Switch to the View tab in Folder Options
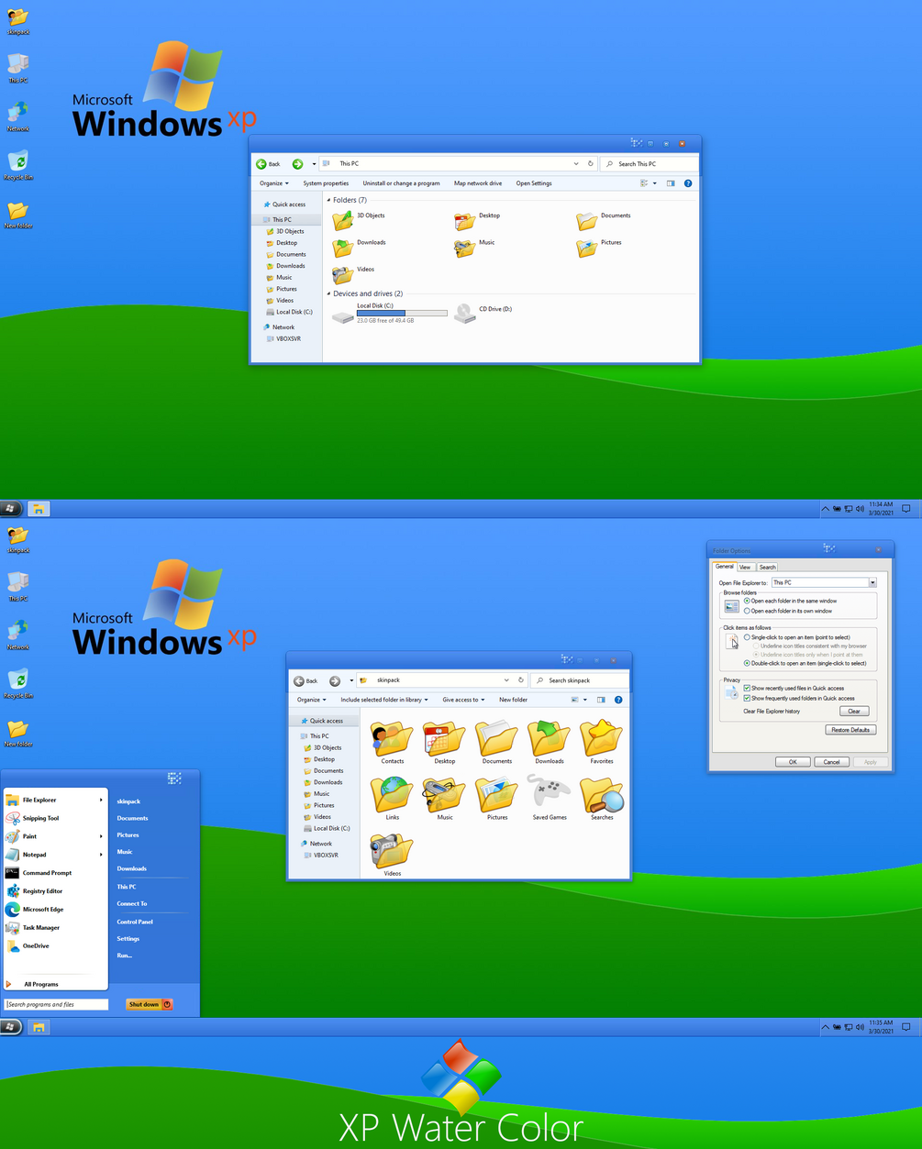The image size is (922, 1149). [745, 567]
